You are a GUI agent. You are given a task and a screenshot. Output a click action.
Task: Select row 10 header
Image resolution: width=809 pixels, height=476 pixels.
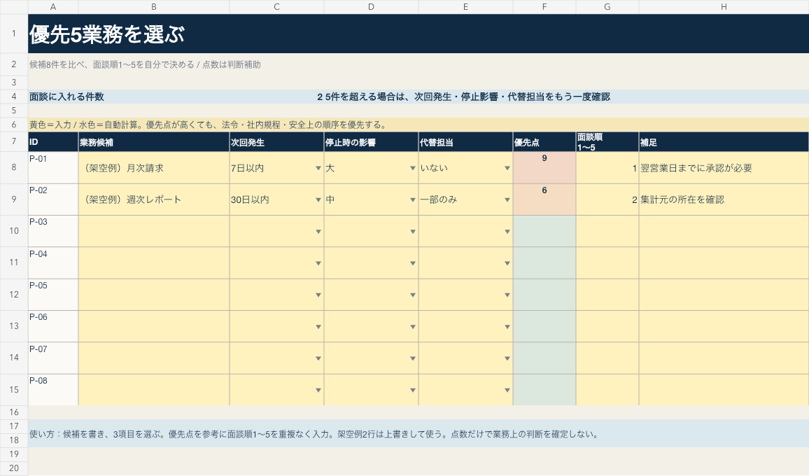tap(14, 231)
